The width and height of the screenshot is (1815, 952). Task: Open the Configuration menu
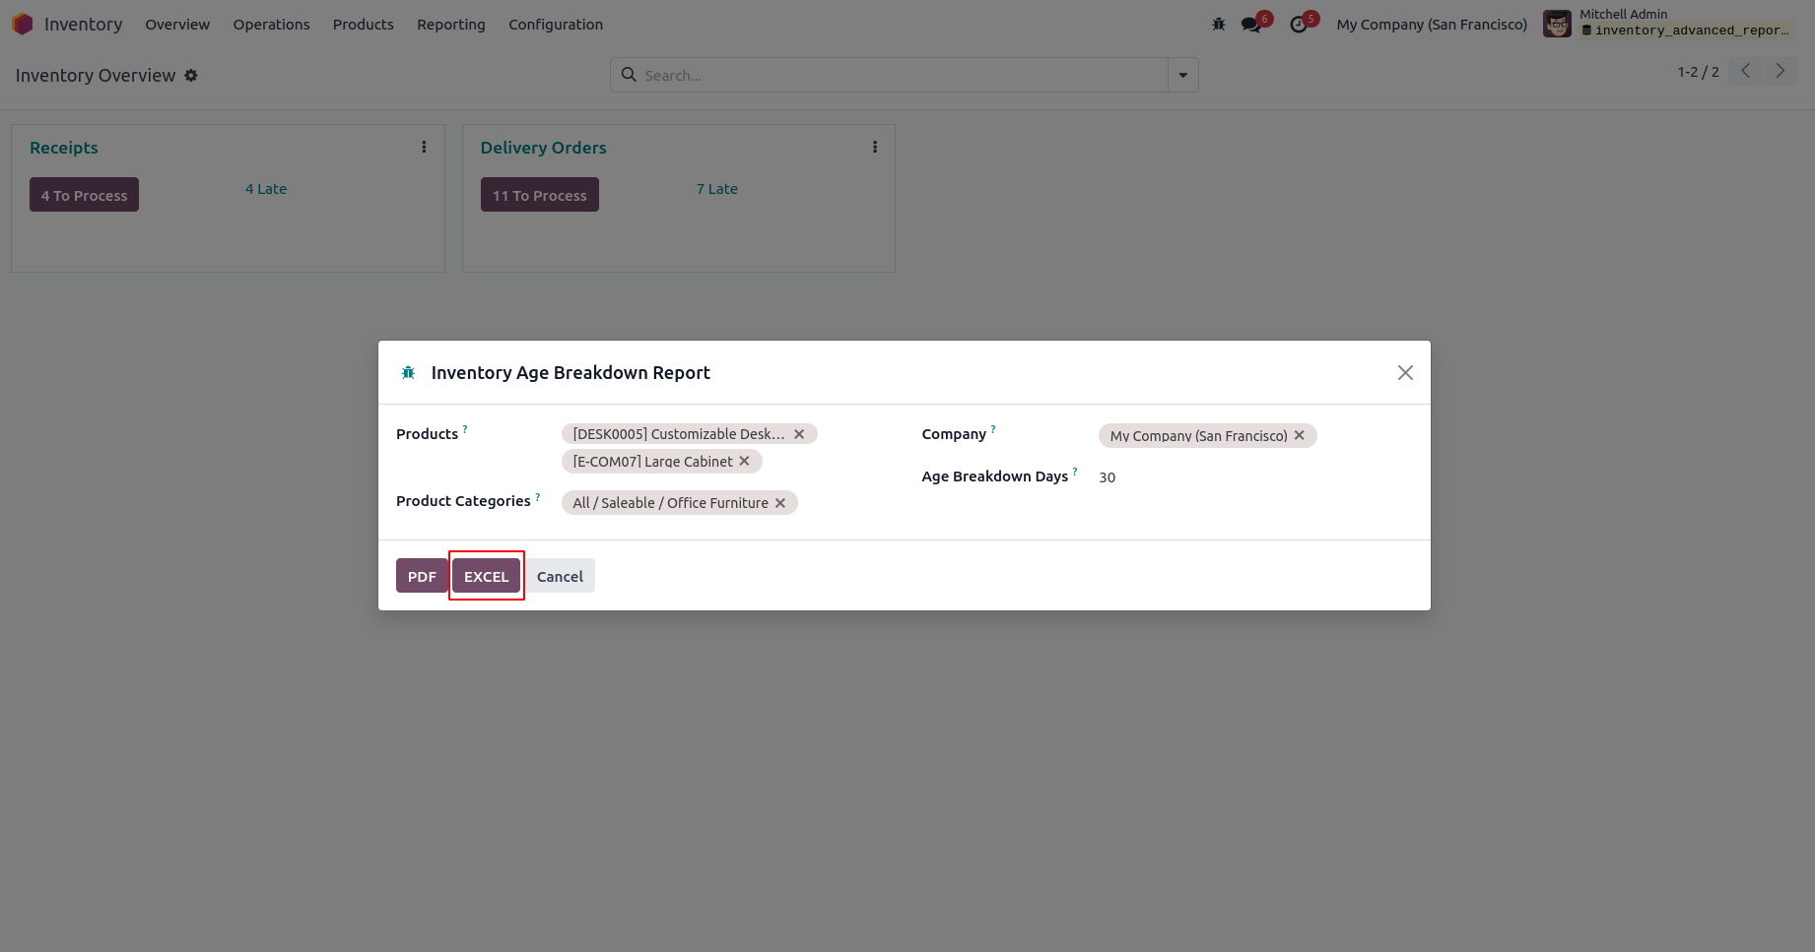click(556, 25)
